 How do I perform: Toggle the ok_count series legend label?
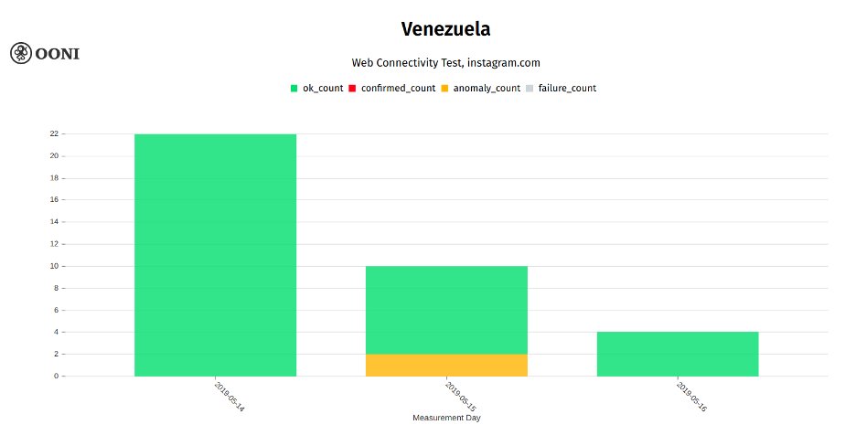[x=323, y=89]
